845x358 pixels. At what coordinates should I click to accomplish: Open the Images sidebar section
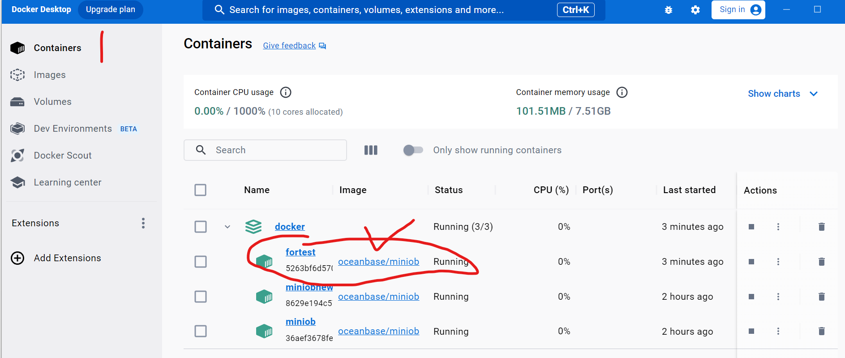point(50,75)
